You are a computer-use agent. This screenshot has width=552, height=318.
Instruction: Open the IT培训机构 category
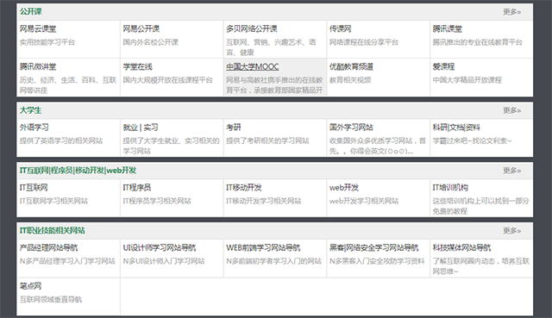tap(450, 188)
